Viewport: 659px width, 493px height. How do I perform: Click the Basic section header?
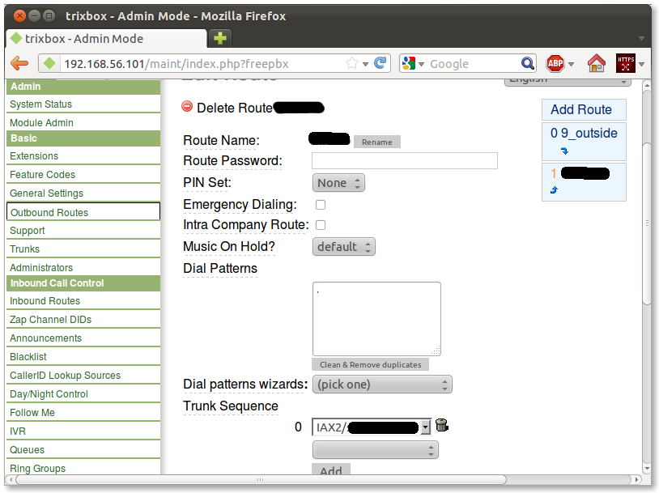(x=83, y=138)
